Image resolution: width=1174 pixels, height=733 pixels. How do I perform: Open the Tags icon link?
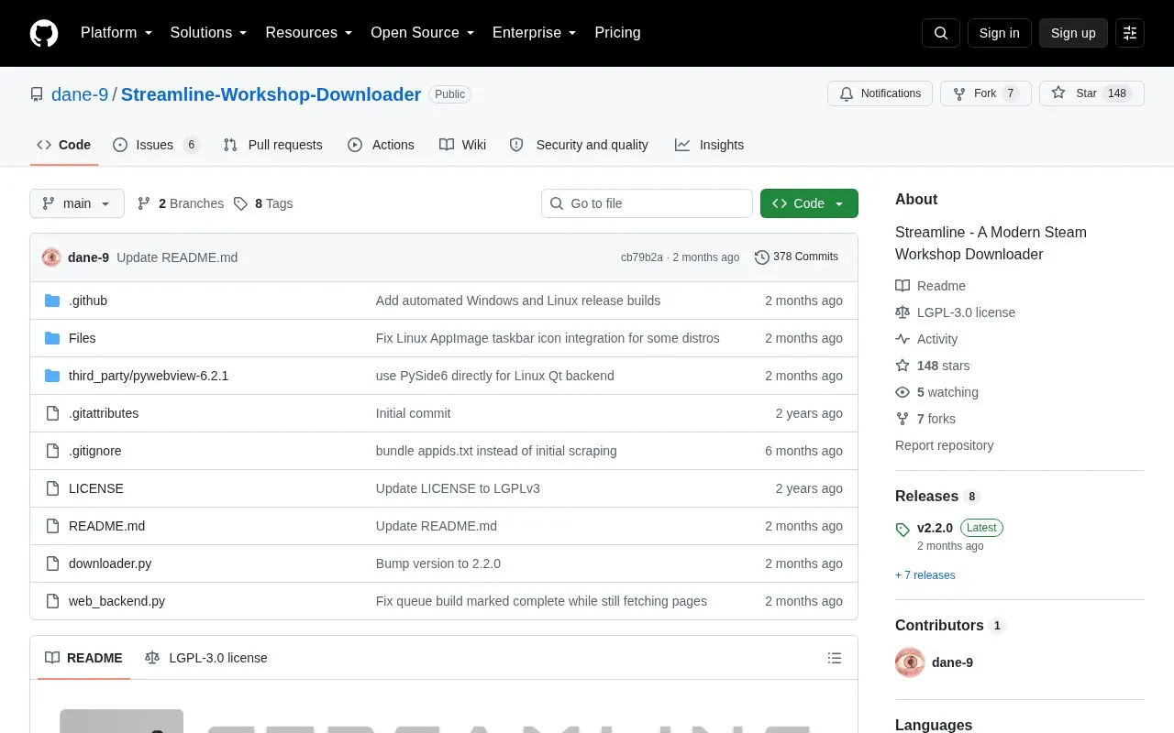point(240,203)
